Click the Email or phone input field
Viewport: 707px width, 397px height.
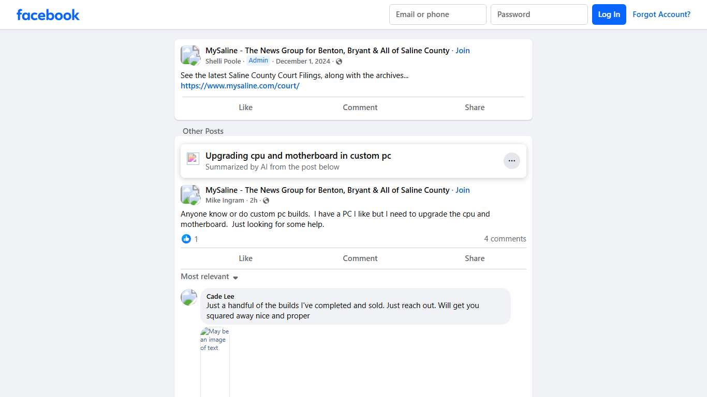tap(437, 14)
